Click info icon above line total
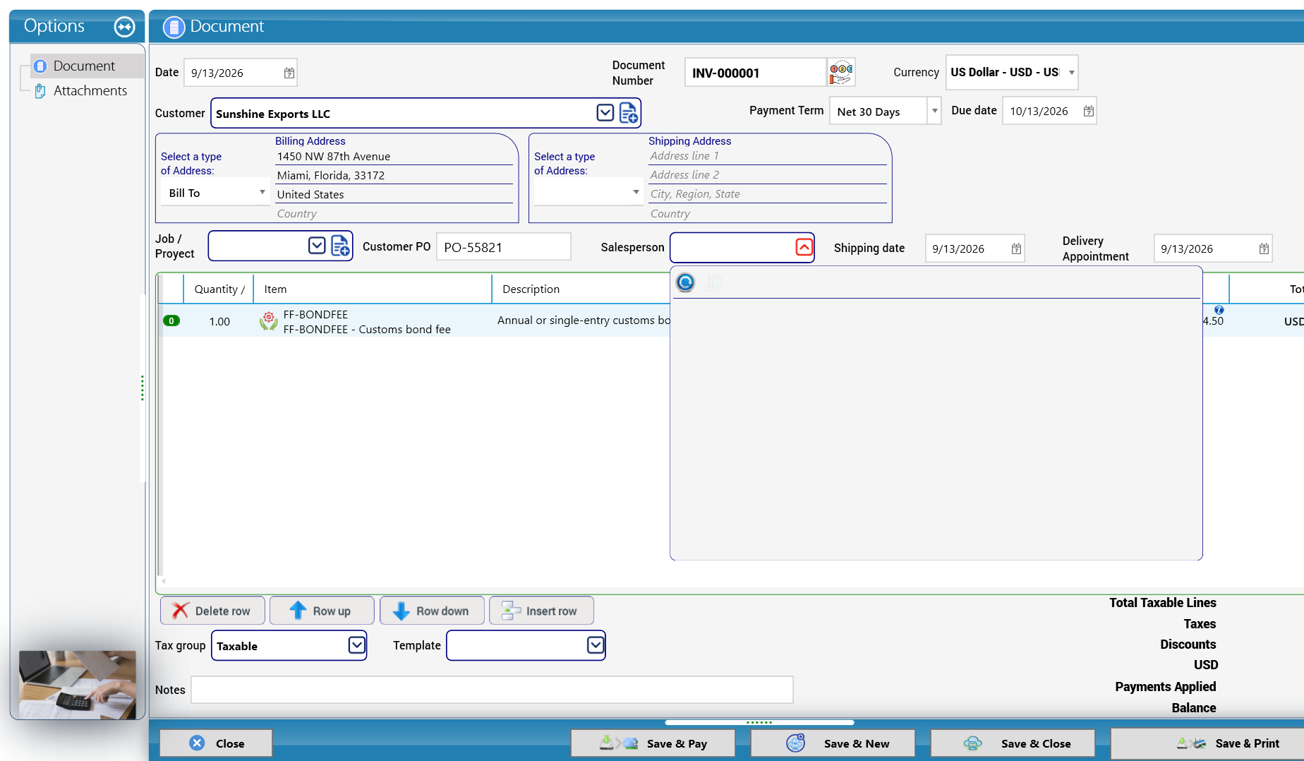The width and height of the screenshot is (1304, 761). [x=1219, y=310]
